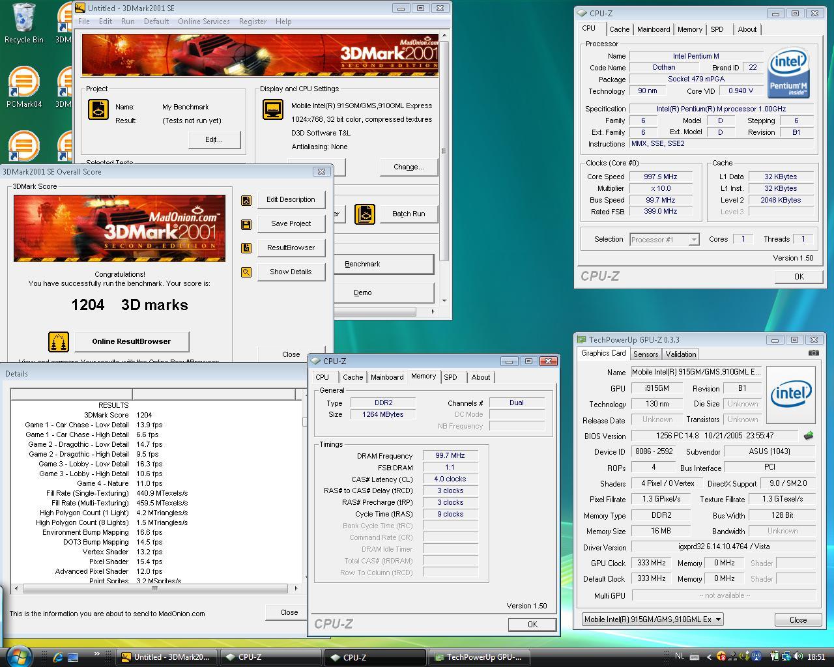Image resolution: width=834 pixels, height=667 pixels.
Task: Click Close button in GPU-Z
Action: click(798, 619)
